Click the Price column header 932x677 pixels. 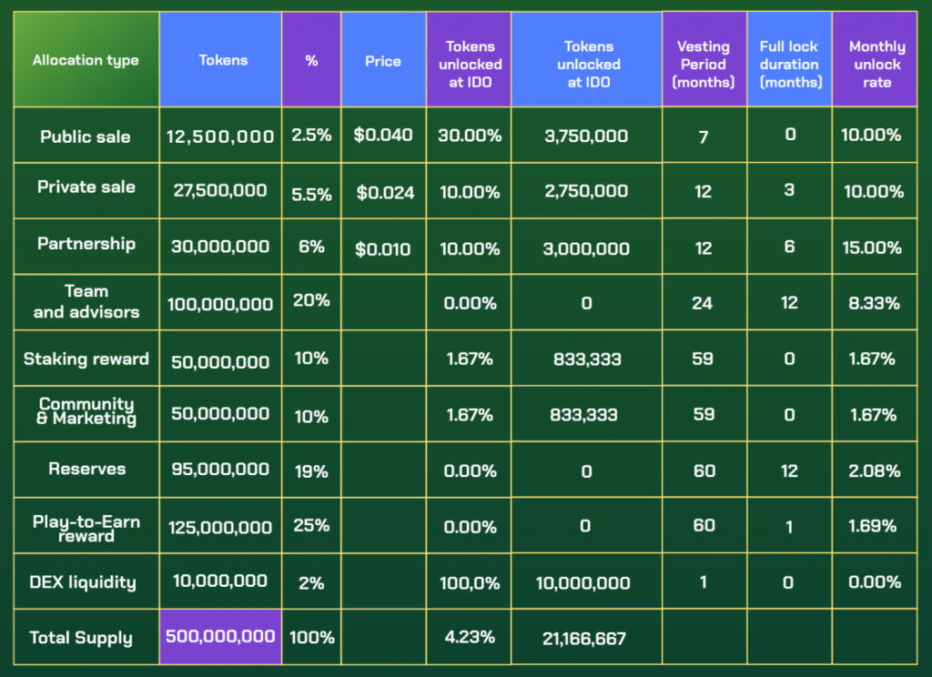pos(383,61)
